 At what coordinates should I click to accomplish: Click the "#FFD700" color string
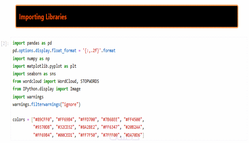(x=88, y=120)
